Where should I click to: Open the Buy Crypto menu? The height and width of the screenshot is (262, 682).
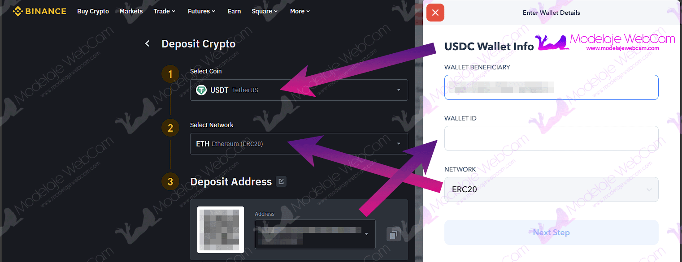click(x=93, y=11)
